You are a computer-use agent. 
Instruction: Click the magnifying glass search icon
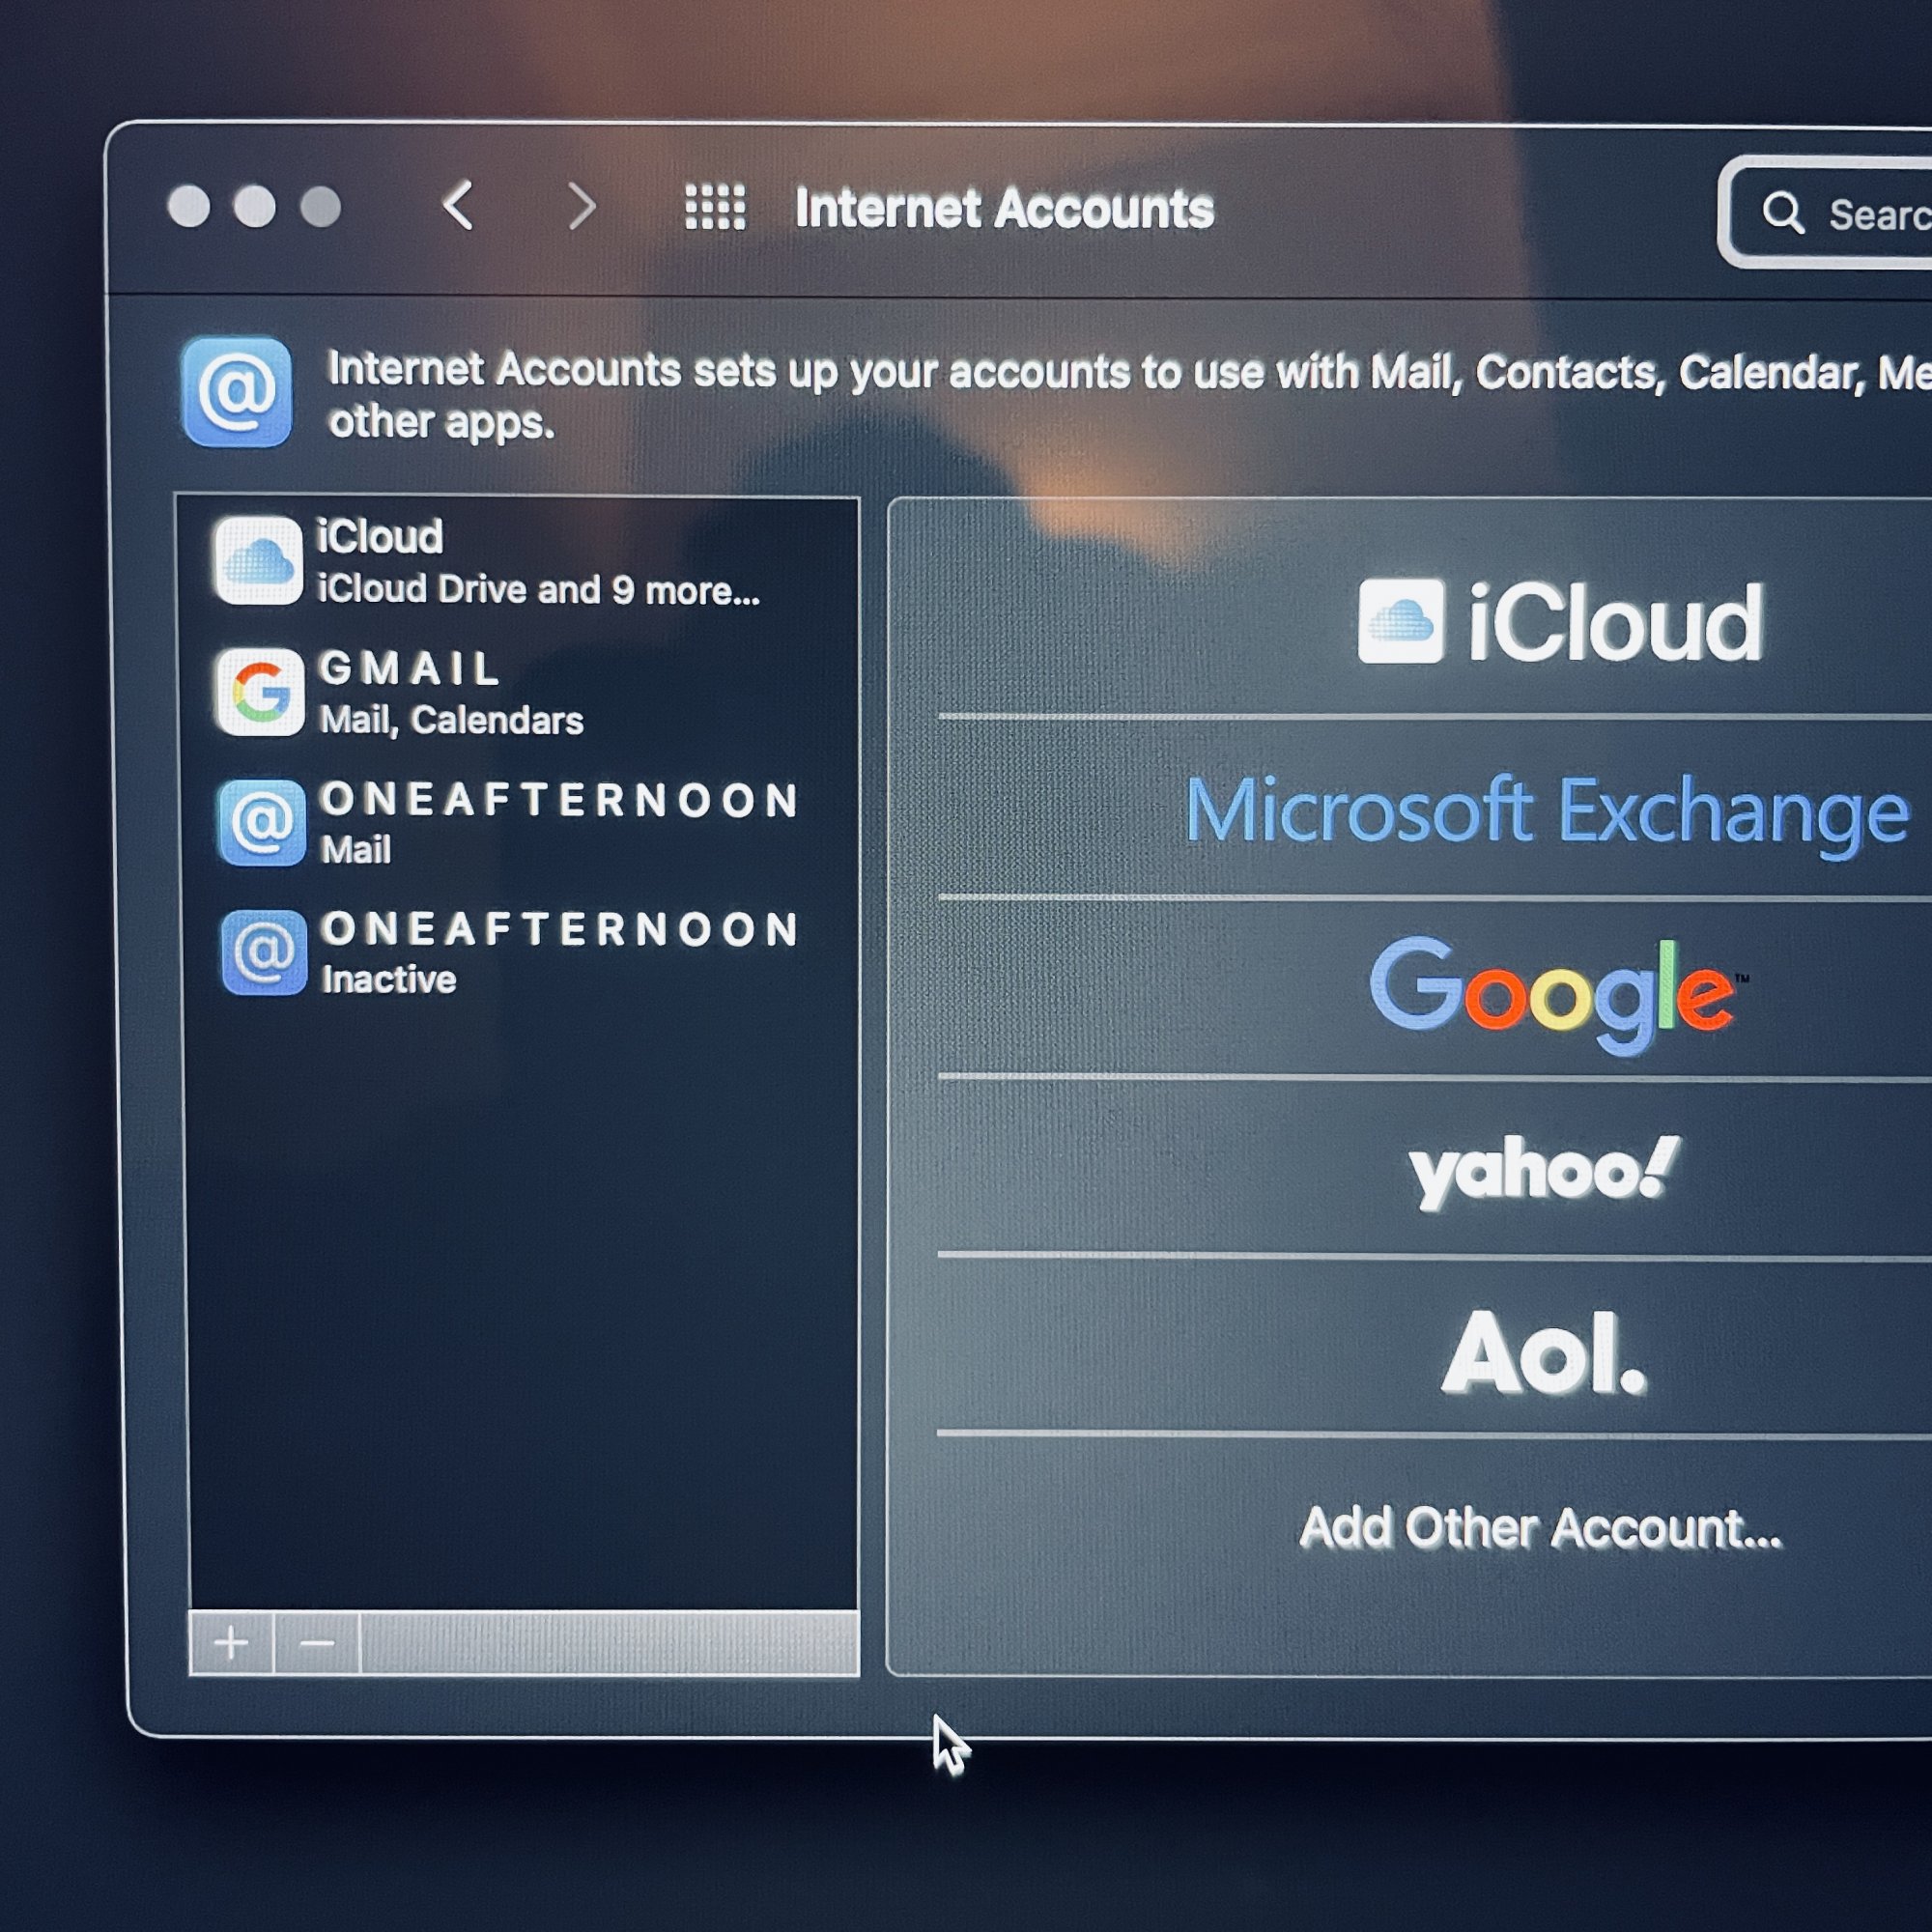pos(1782,213)
